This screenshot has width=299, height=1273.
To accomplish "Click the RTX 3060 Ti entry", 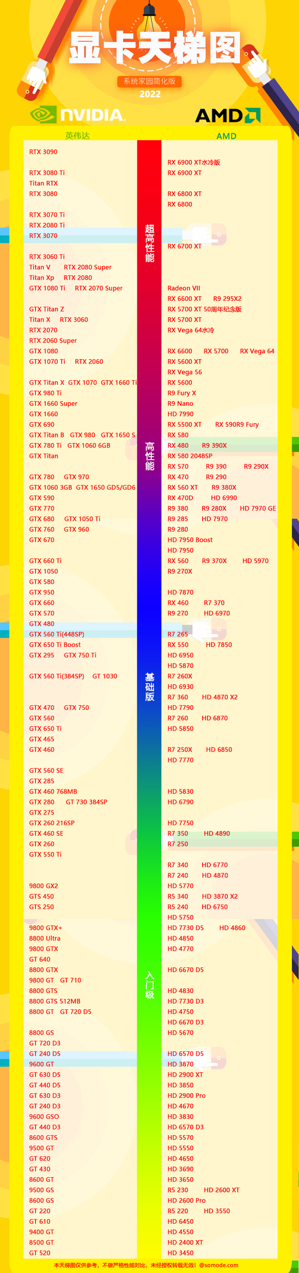I will pyautogui.click(x=47, y=257).
